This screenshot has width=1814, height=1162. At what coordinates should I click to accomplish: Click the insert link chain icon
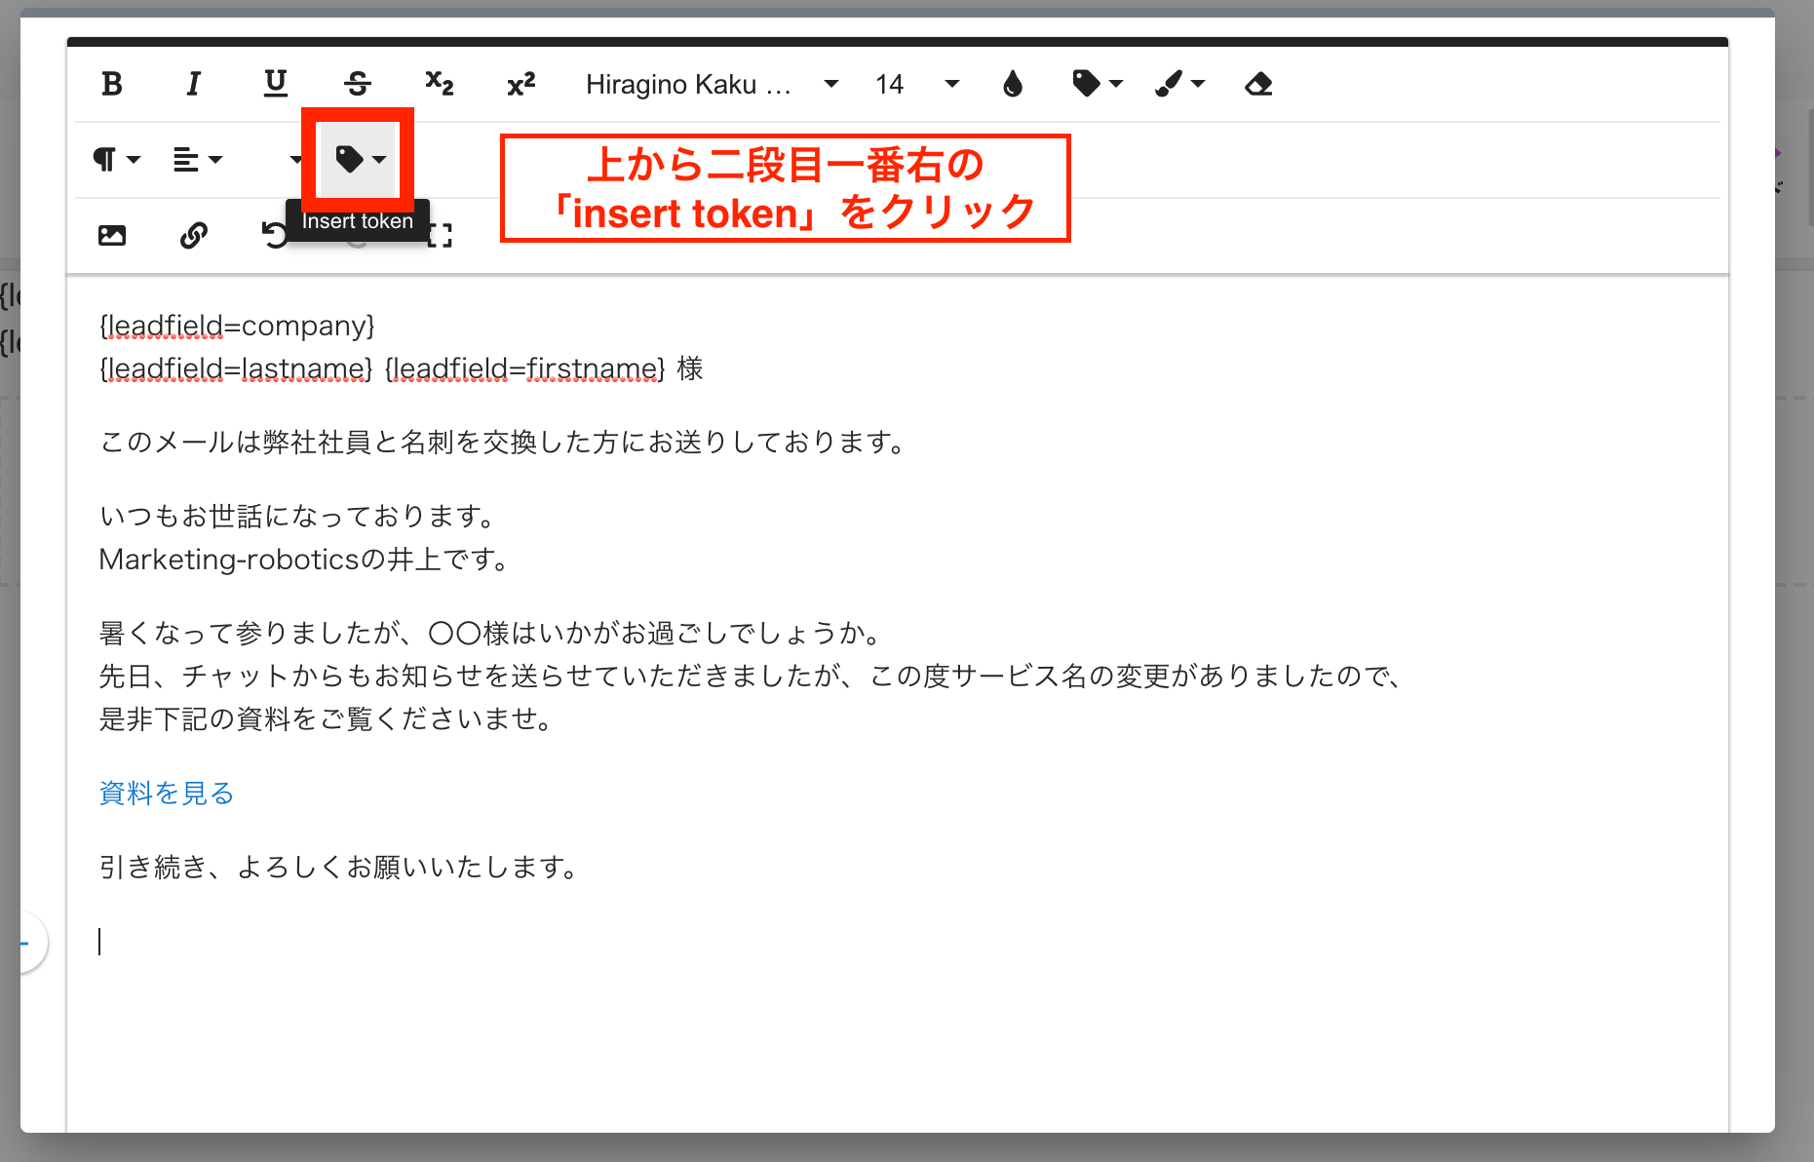[194, 235]
